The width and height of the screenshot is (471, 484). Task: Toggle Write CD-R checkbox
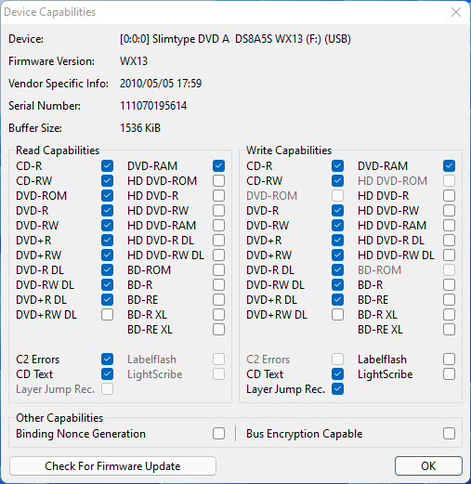(x=337, y=165)
